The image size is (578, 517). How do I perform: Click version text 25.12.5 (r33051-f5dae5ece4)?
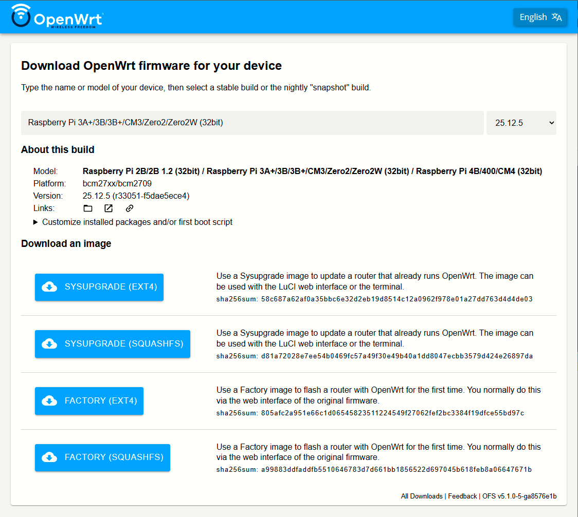coord(136,196)
